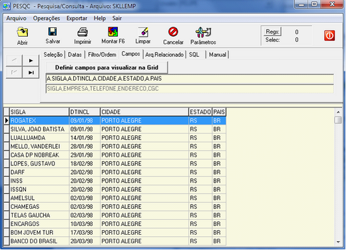The image size is (346, 250).
Task: Go to previous record arrow
Action: 14,61
